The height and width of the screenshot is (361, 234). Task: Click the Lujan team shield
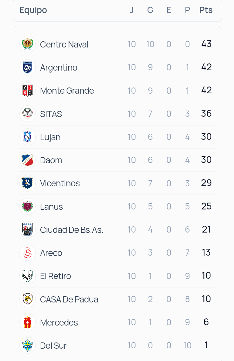(x=28, y=137)
